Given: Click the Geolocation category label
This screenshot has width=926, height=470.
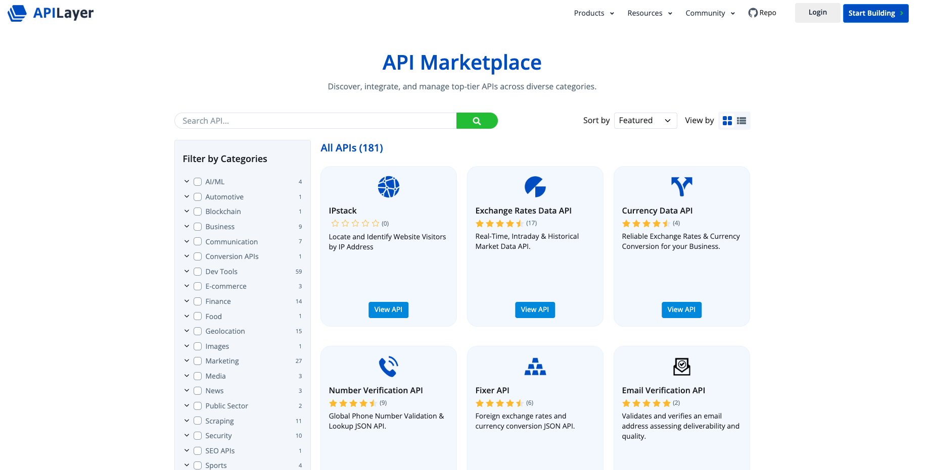Looking at the screenshot, I should [225, 331].
